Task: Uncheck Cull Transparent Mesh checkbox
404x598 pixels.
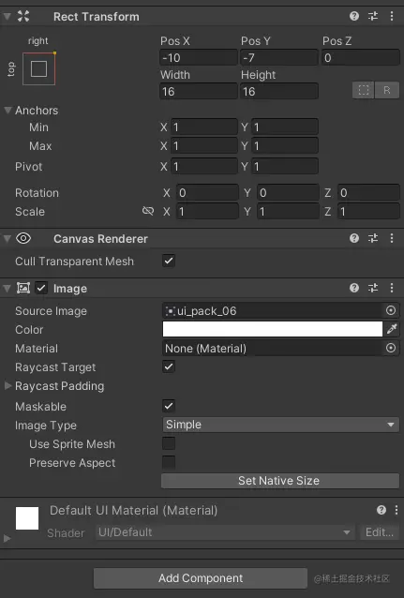Action: click(x=169, y=262)
